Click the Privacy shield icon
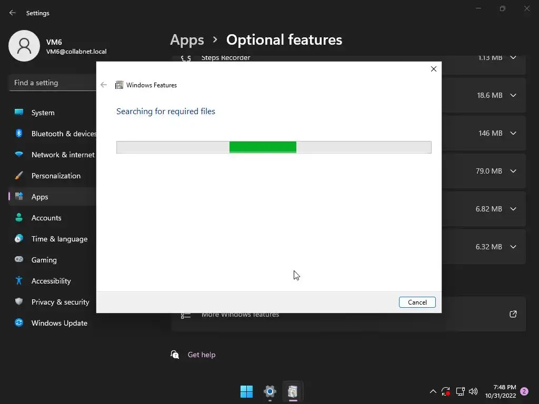This screenshot has height=404, width=539. 19,301
